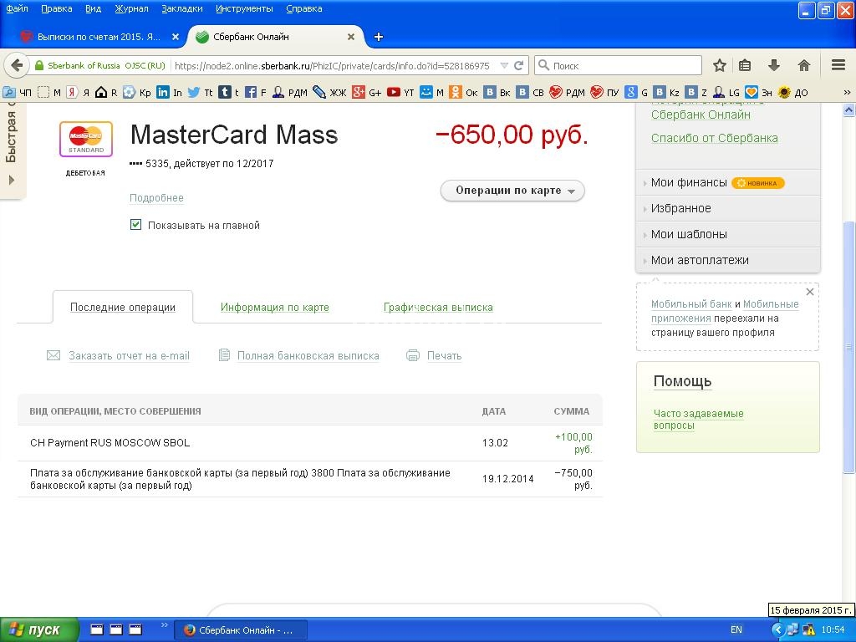Viewport: 856px width, 642px height.
Task: Click the document icon for bank statement
Action: click(224, 355)
